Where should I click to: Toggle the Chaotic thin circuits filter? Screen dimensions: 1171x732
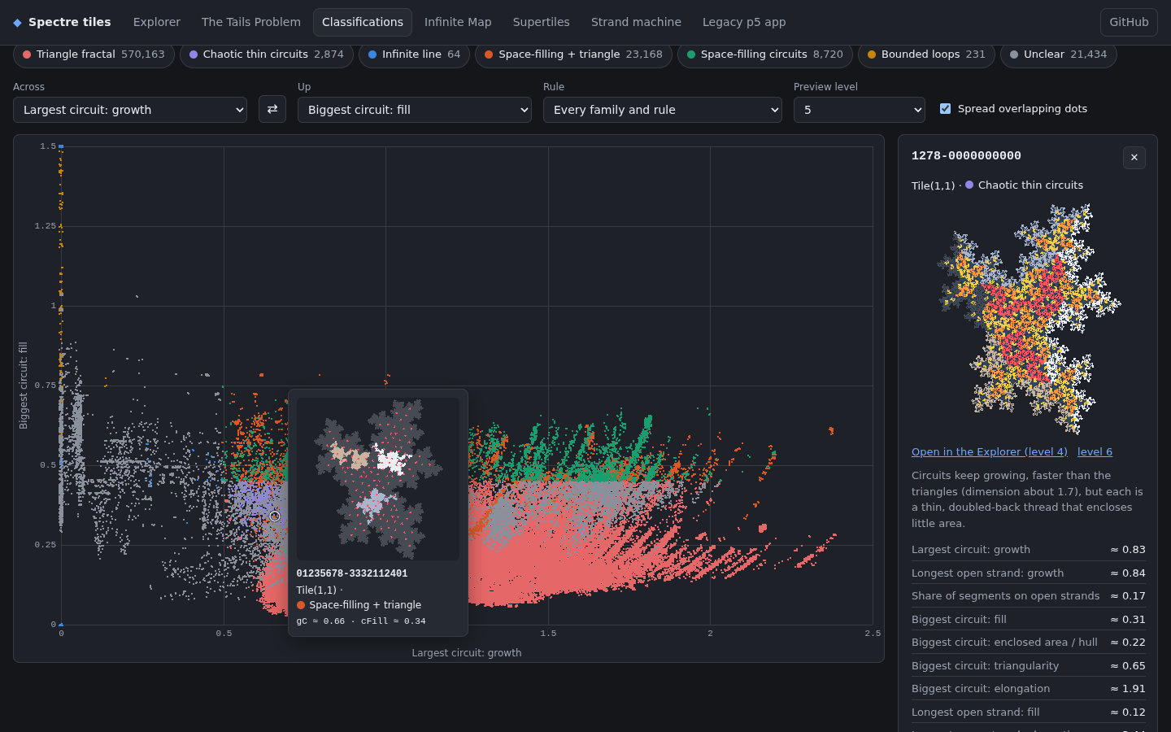(x=267, y=54)
